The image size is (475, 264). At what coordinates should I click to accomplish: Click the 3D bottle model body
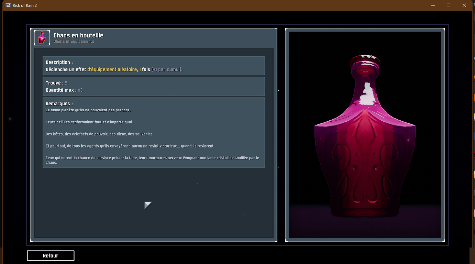tap(365, 165)
